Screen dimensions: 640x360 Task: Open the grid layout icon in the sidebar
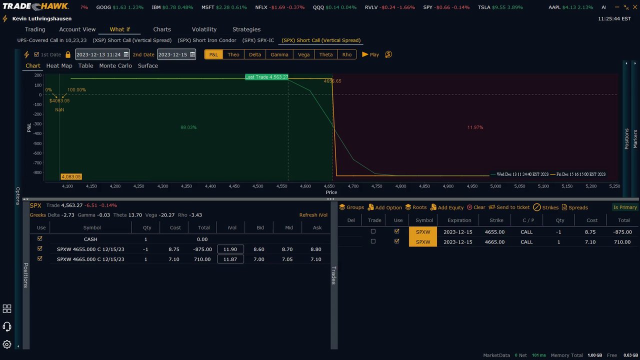[x=7, y=308]
